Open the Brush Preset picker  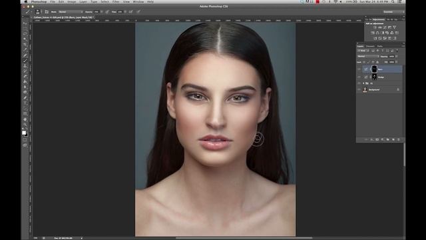pos(38,12)
